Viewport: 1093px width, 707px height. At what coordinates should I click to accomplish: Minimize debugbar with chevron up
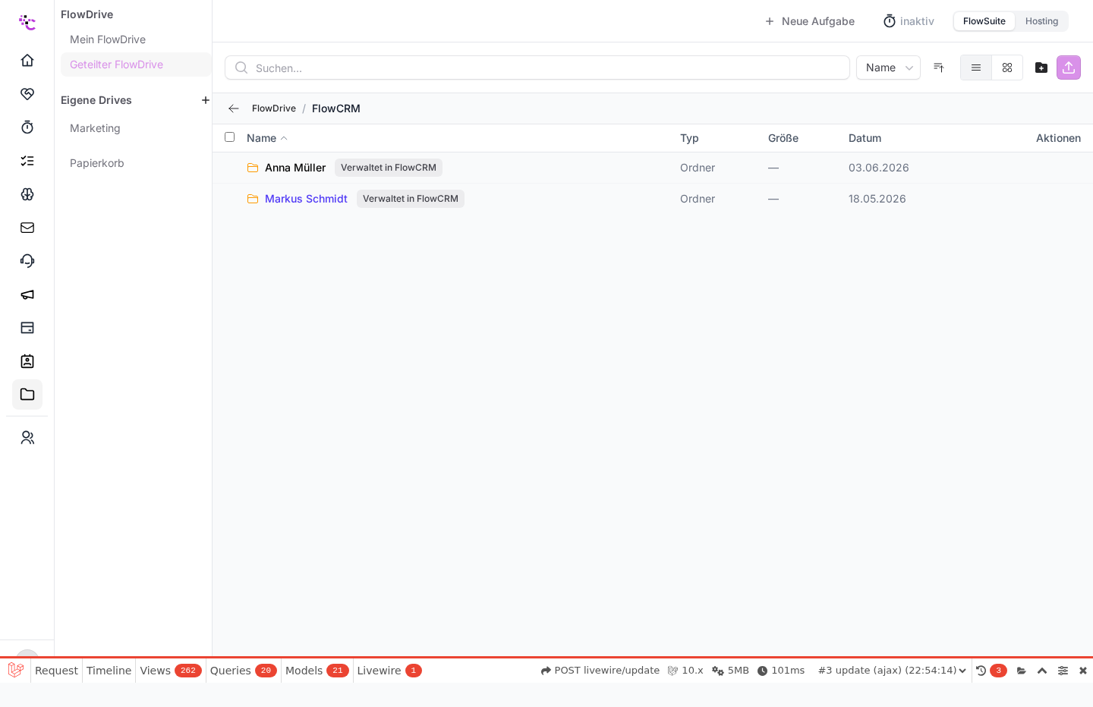coord(1042,671)
